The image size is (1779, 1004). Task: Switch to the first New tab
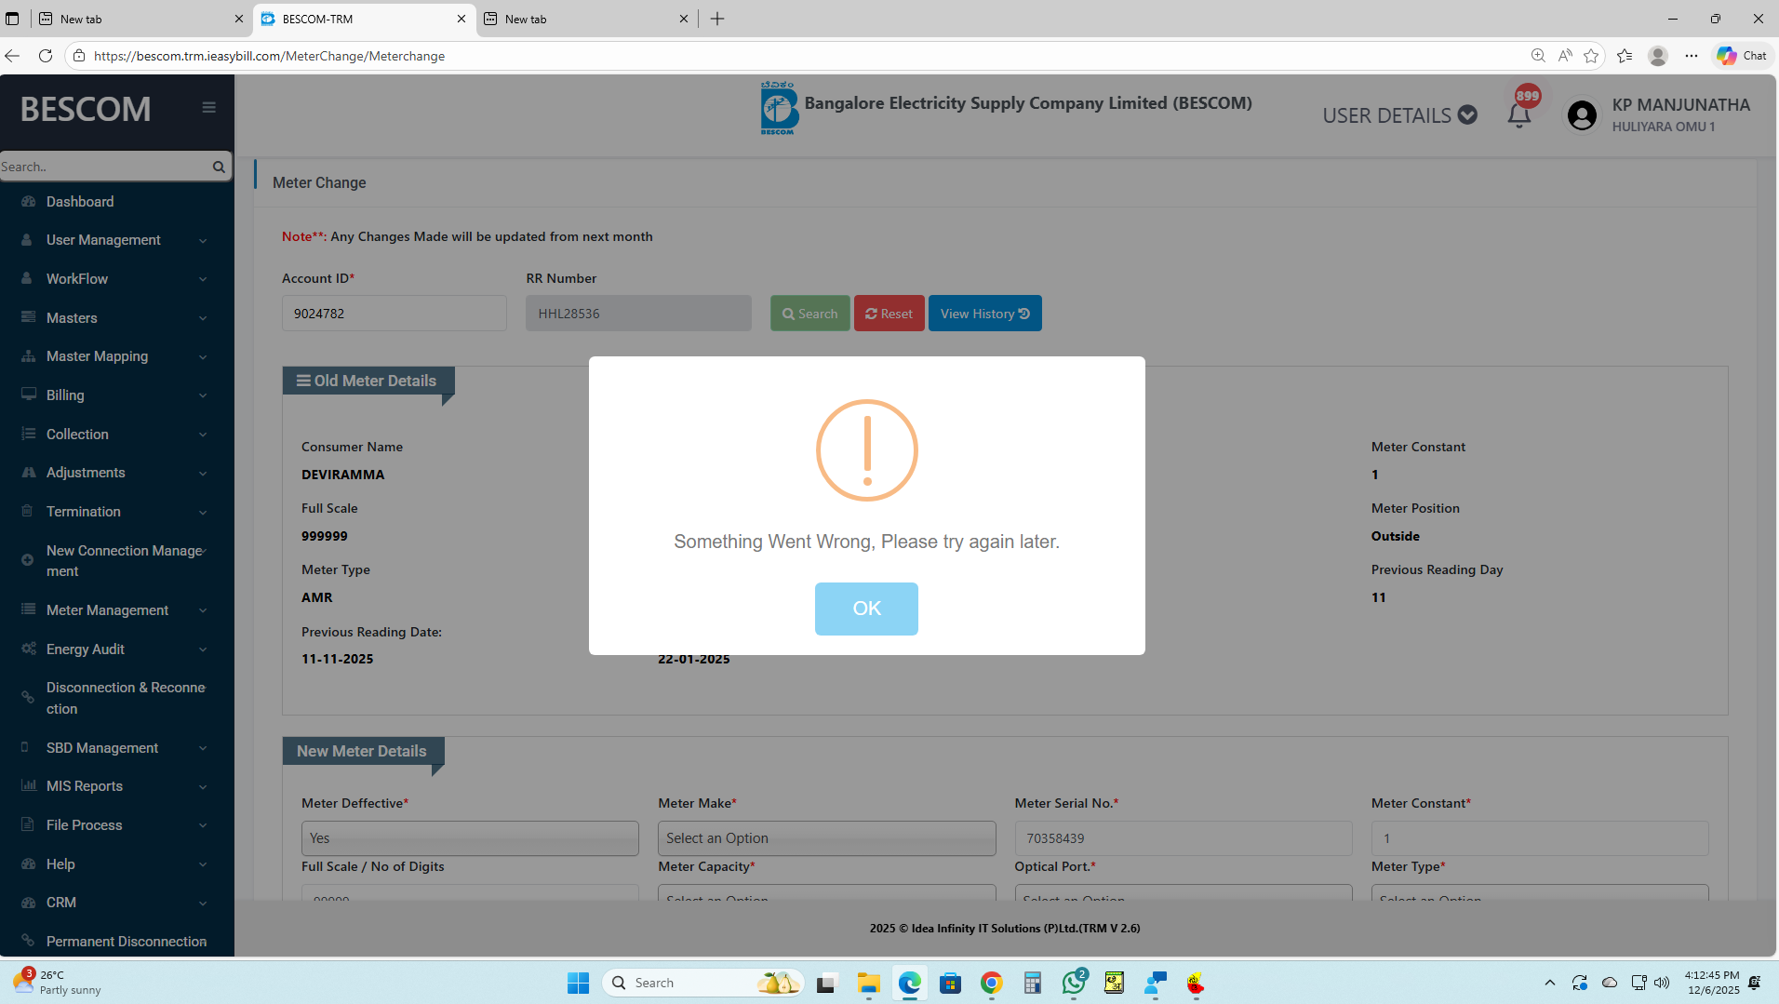click(x=141, y=19)
